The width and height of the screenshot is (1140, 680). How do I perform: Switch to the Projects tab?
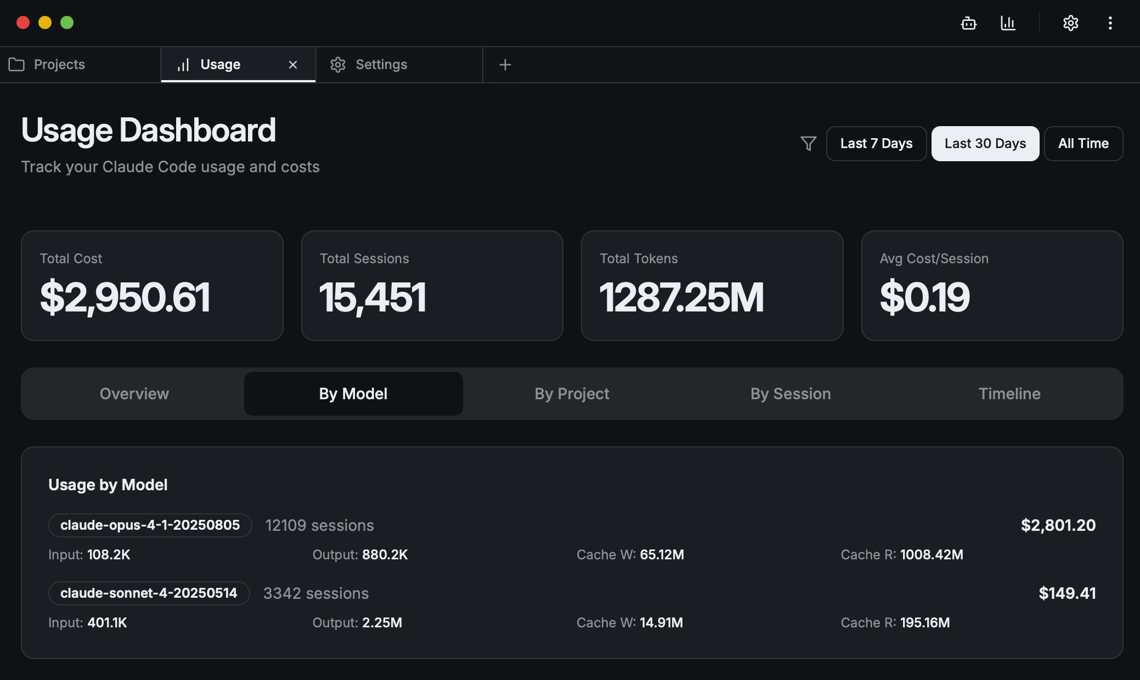(x=59, y=64)
